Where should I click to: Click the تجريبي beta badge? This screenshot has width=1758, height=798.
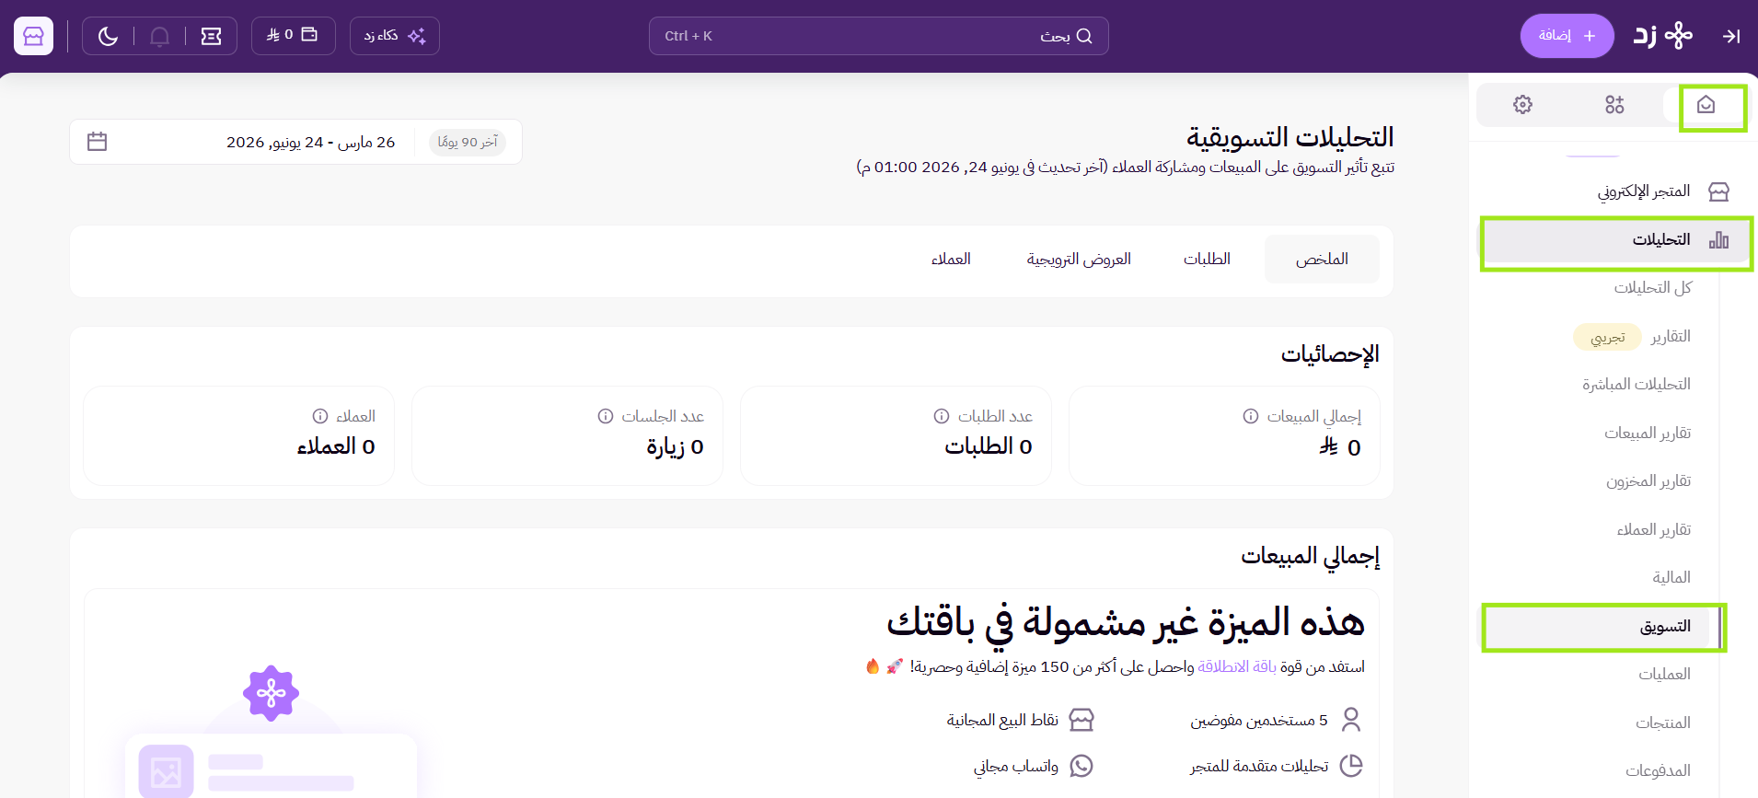click(x=1607, y=338)
